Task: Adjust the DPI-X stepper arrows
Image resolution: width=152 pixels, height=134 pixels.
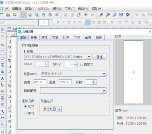Action: tap(47, 64)
